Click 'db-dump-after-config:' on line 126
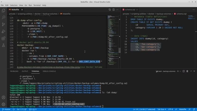 pyautogui.click(x=30, y=20)
